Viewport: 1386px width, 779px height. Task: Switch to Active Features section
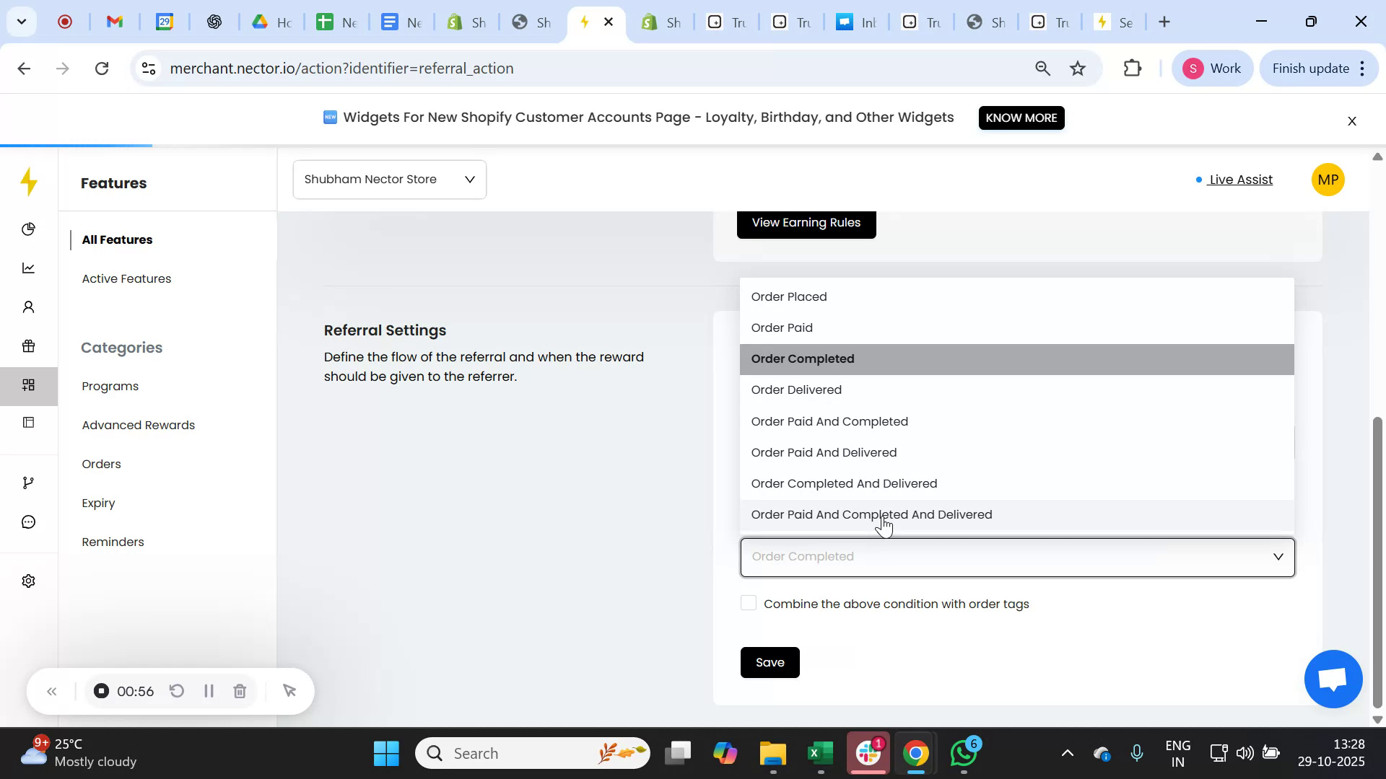pyautogui.click(x=126, y=278)
